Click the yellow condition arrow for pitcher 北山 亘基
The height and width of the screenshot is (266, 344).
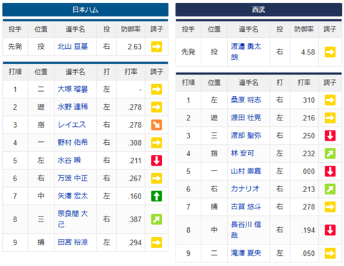[156, 47]
